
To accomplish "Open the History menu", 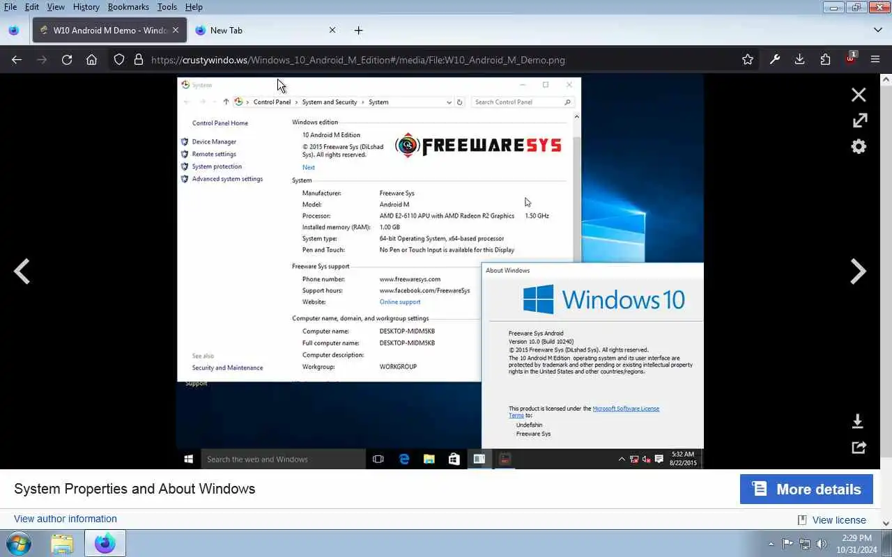I will pyautogui.click(x=86, y=7).
